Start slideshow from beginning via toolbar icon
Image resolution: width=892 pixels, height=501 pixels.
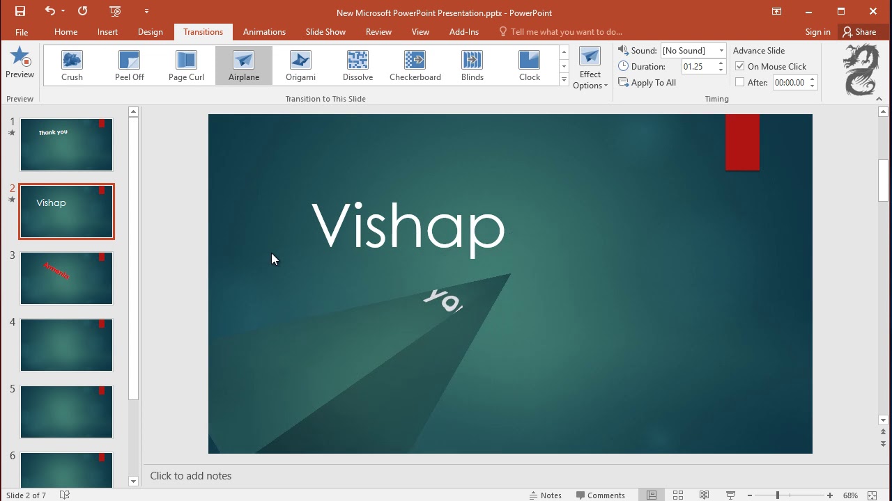pos(116,11)
